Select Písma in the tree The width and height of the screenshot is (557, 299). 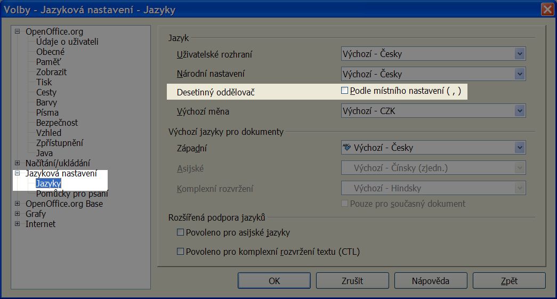pyautogui.click(x=47, y=112)
